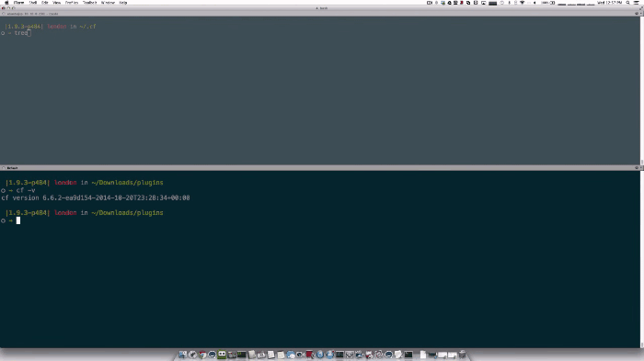Image resolution: width=644 pixels, height=361 pixels.
Task: Open Finder from the Dock
Action: pos(183,355)
